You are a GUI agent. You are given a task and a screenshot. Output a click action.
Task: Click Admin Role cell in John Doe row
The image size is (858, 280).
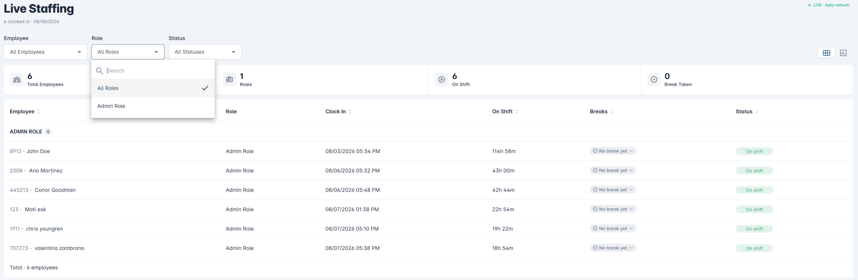[x=240, y=151]
